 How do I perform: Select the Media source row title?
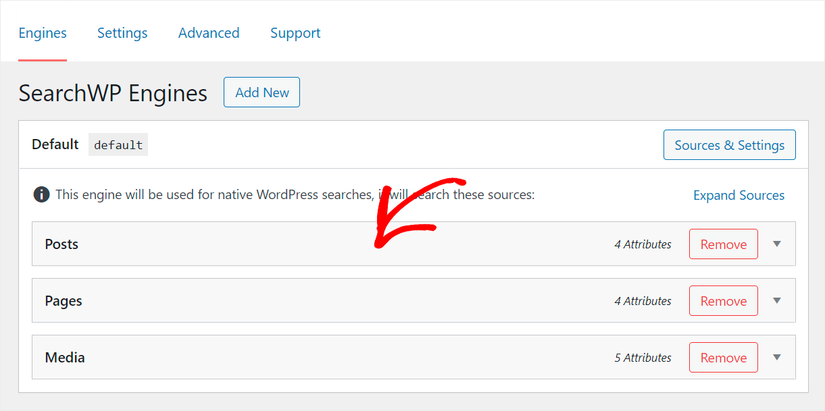(65, 358)
